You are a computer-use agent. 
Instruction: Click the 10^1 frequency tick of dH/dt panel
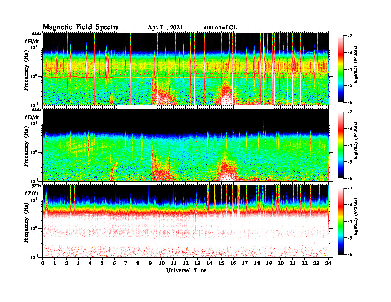tap(34, 47)
